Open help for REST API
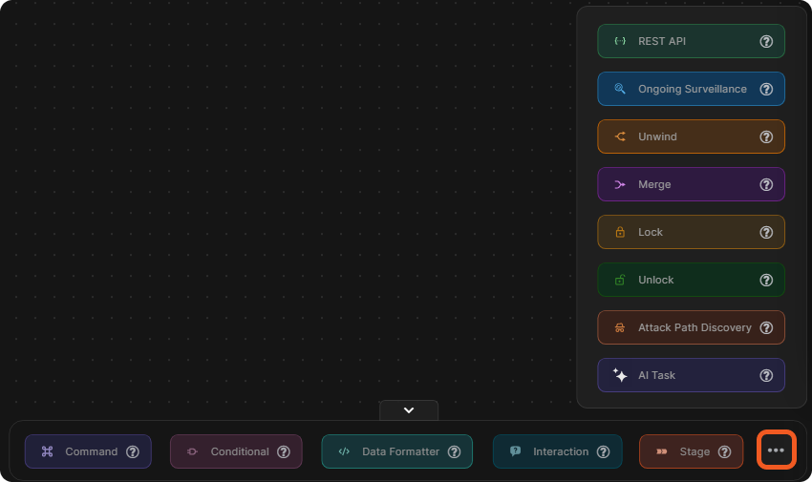The height and width of the screenshot is (482, 812). (x=766, y=41)
